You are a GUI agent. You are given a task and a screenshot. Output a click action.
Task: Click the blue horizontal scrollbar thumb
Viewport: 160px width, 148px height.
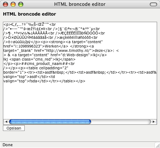(x=50, y=122)
